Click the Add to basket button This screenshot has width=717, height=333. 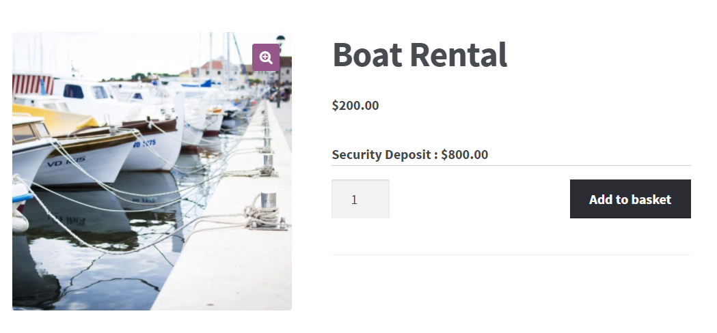coord(630,199)
